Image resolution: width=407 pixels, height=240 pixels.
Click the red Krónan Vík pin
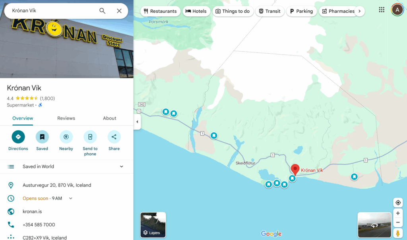point(295,170)
